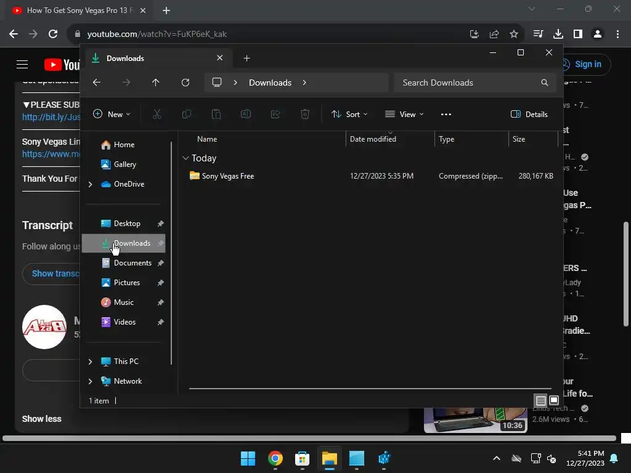Expand the OneDrive tree node

click(x=90, y=184)
